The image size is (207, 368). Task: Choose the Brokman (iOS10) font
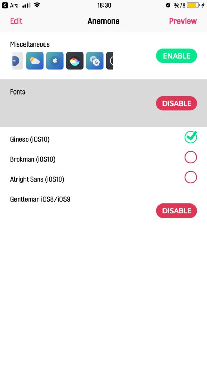[x=190, y=157]
